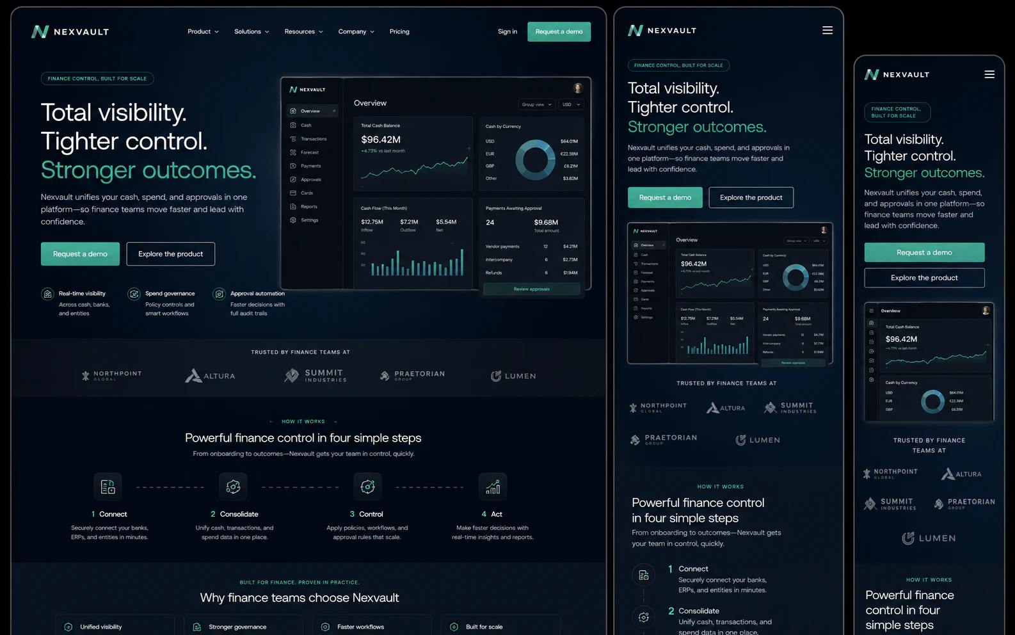The image size is (1015, 635).
Task: Click the Control step icon in desktop view
Action: (367, 487)
